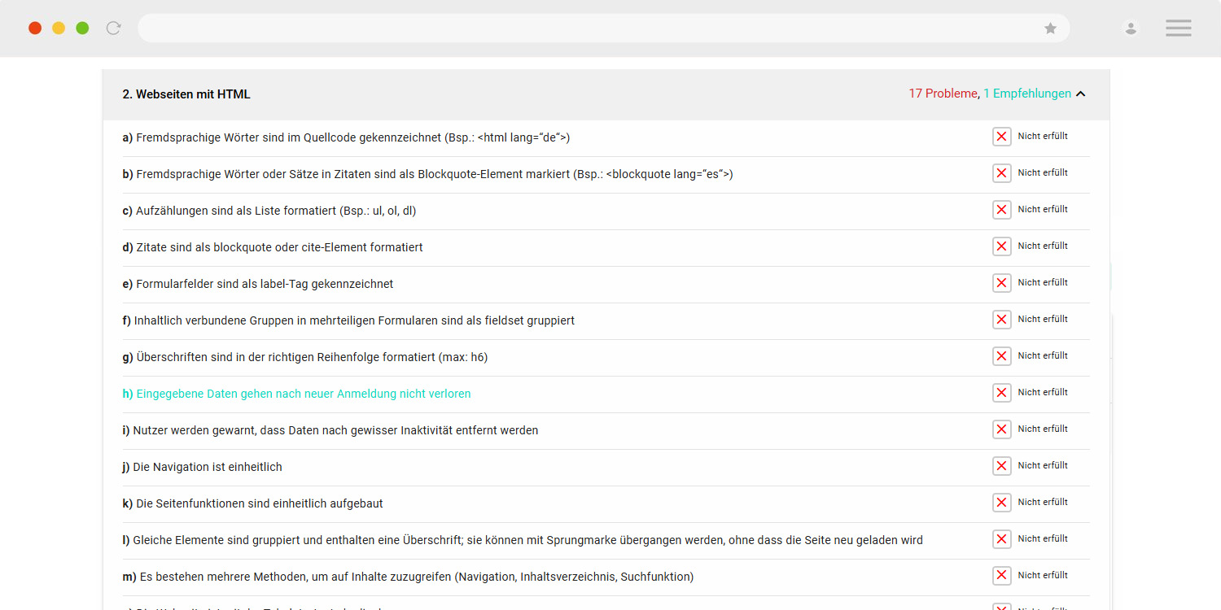
Task: Click the red X icon for item a)
Action: click(x=1002, y=137)
